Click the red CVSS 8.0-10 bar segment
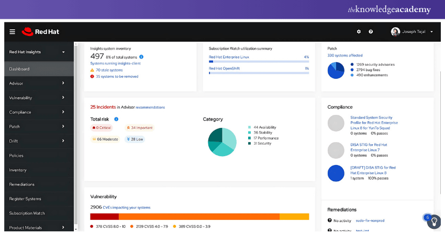445x235 pixels. tap(104, 217)
